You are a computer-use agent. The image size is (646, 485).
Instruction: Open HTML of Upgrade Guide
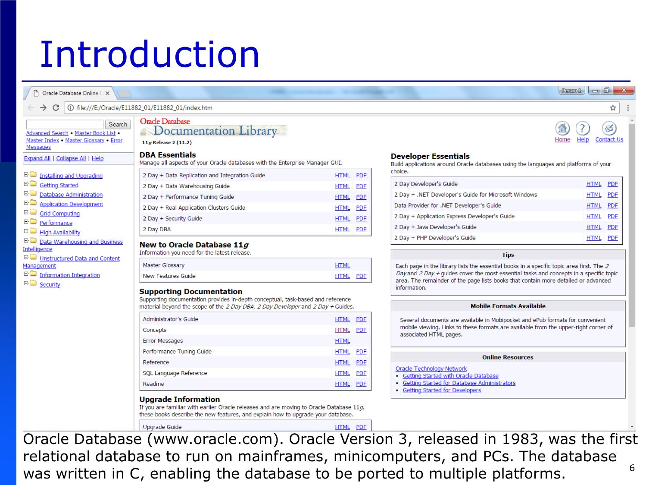click(x=343, y=427)
